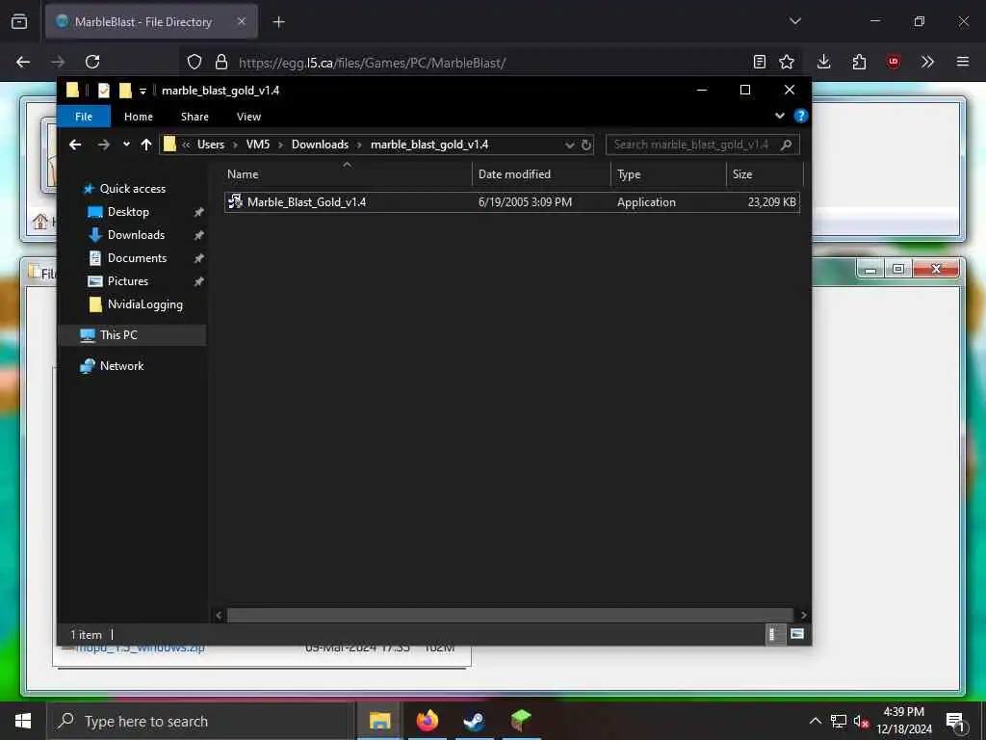Open Steam from the taskbar
The width and height of the screenshot is (986, 740).
(x=475, y=721)
